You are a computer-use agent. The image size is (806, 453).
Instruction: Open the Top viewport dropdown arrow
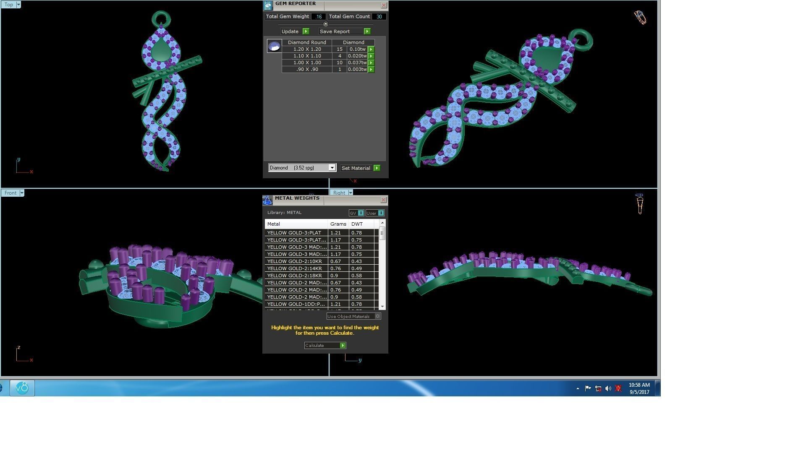pos(18,5)
